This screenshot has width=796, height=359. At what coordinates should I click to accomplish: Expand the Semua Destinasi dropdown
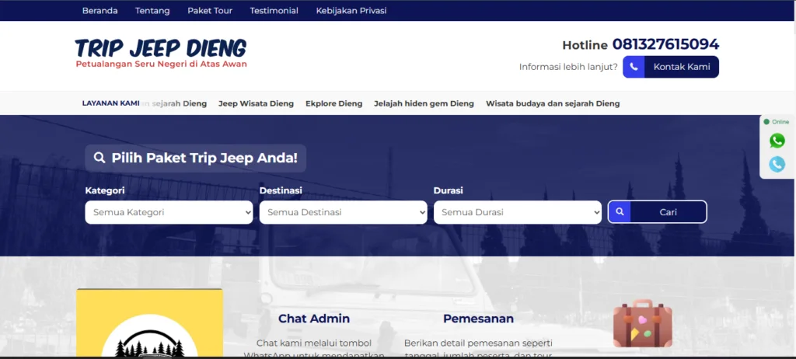tap(343, 212)
